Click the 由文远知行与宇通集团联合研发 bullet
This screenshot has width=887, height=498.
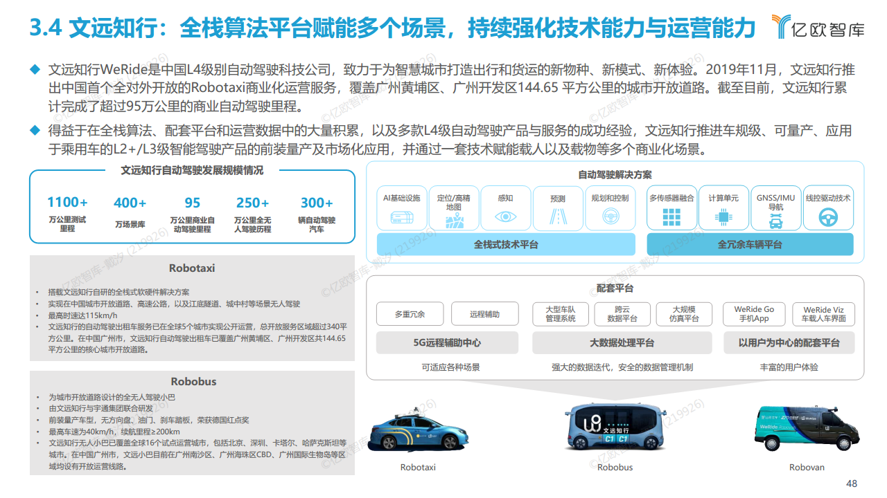tap(100, 409)
